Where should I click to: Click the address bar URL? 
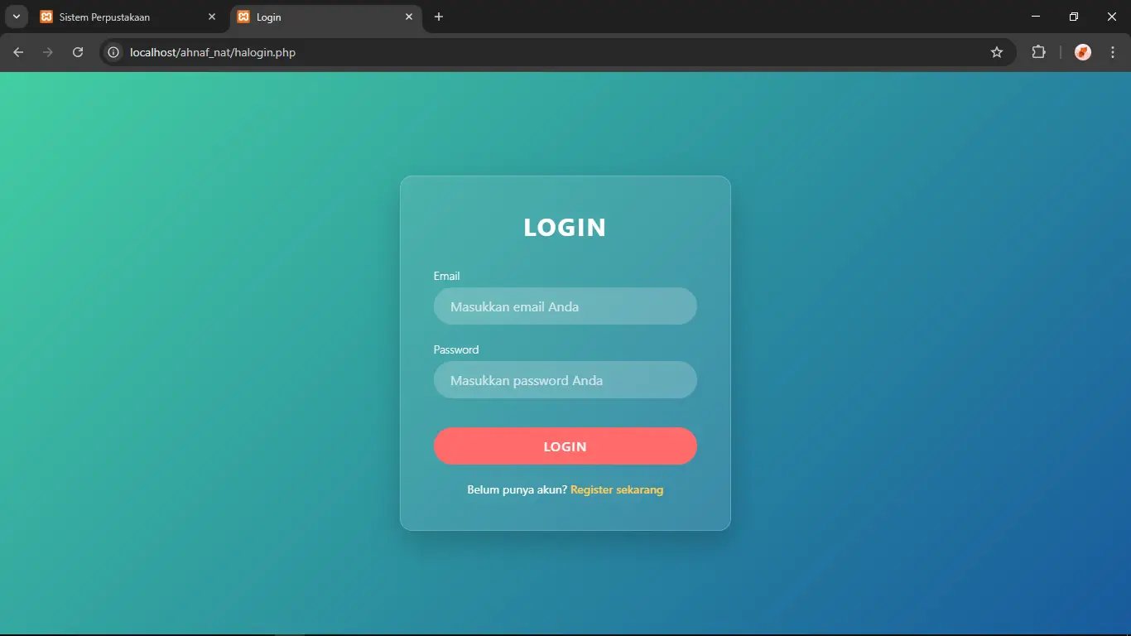click(213, 52)
